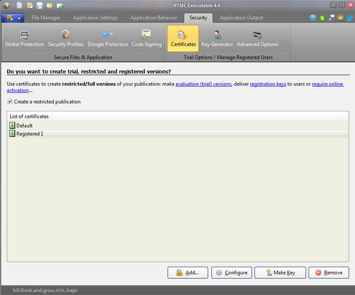355x295 pixels.
Task: Open the Key Generator page
Action: coord(217,38)
